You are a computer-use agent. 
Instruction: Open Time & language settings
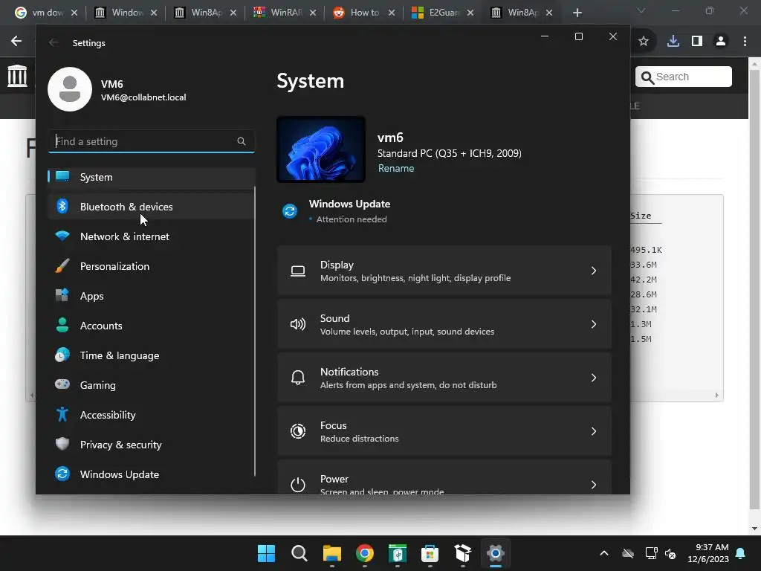(x=151, y=355)
